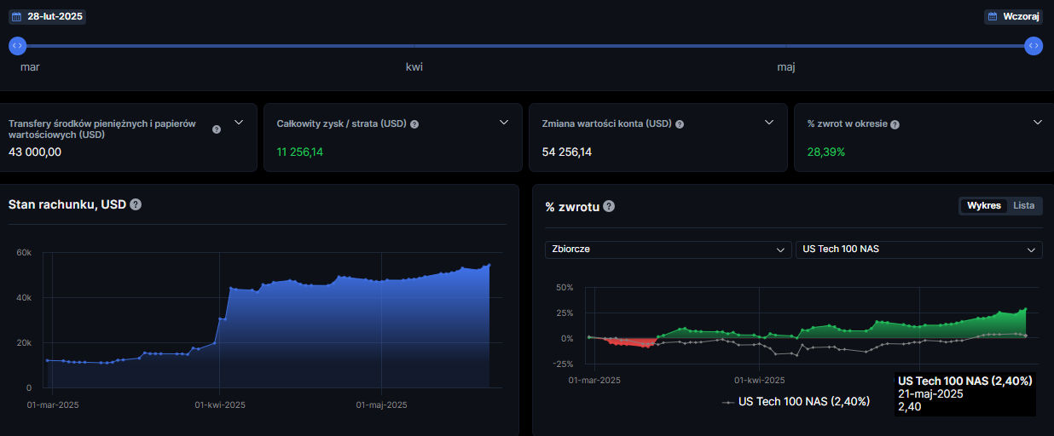Click help icon beside % zwrot w okresie
The height and width of the screenshot is (436, 1054).
click(895, 124)
